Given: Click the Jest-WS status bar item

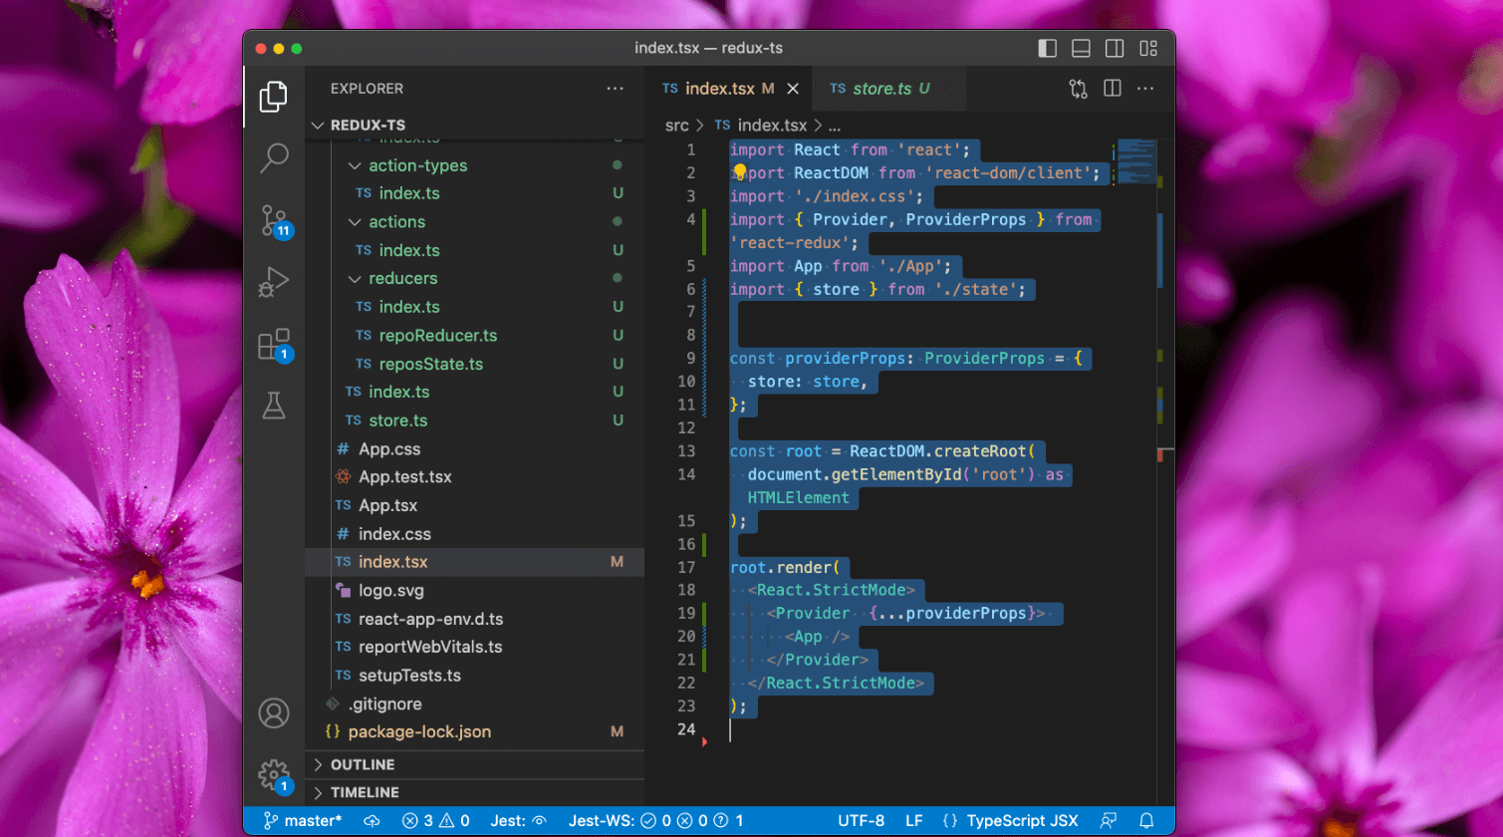Looking at the screenshot, I should click(655, 821).
